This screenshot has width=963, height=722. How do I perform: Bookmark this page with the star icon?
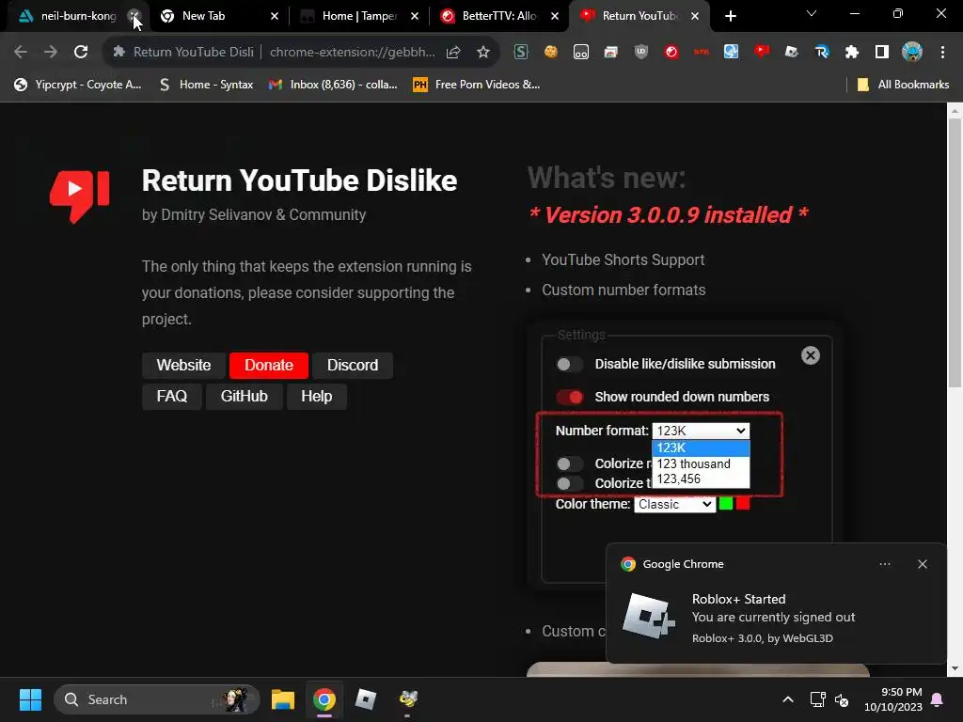(483, 53)
